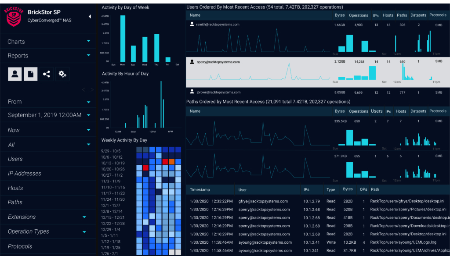Click the jbrown user avatar icon
The image size is (450, 256).
(192, 92)
